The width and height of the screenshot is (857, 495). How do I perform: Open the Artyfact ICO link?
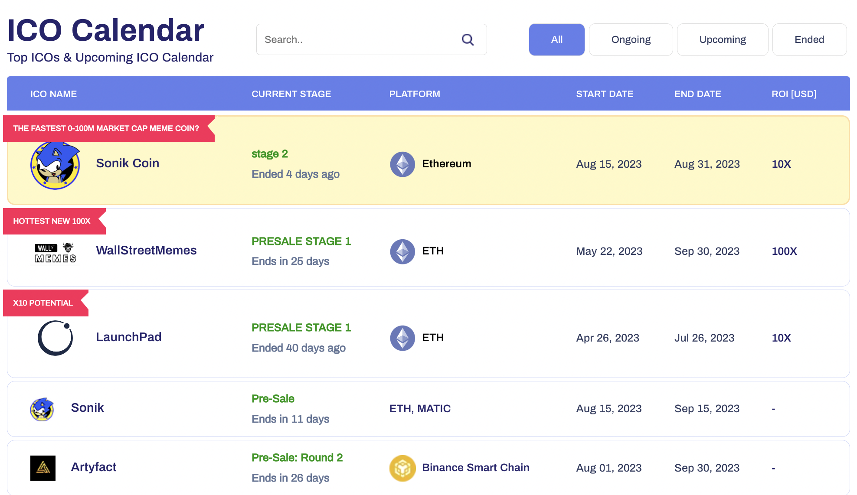[94, 467]
